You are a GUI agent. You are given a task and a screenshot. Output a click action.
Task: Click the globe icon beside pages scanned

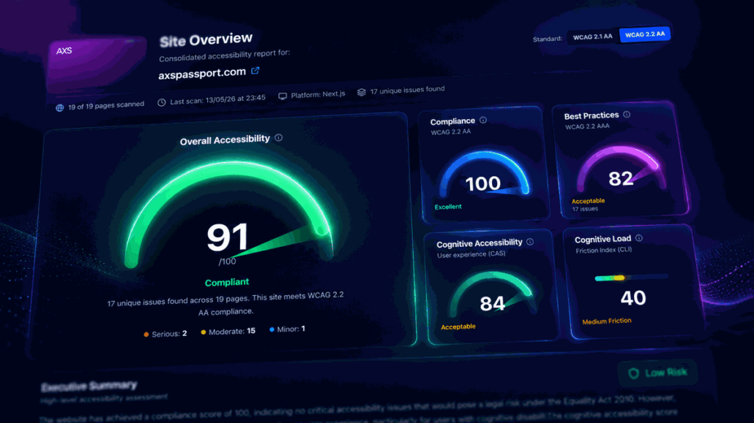[59, 107]
